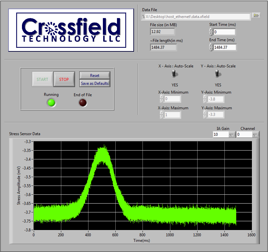268x252 pixels.
Task: Click the path type icon in Data File field
Action: (144, 17)
